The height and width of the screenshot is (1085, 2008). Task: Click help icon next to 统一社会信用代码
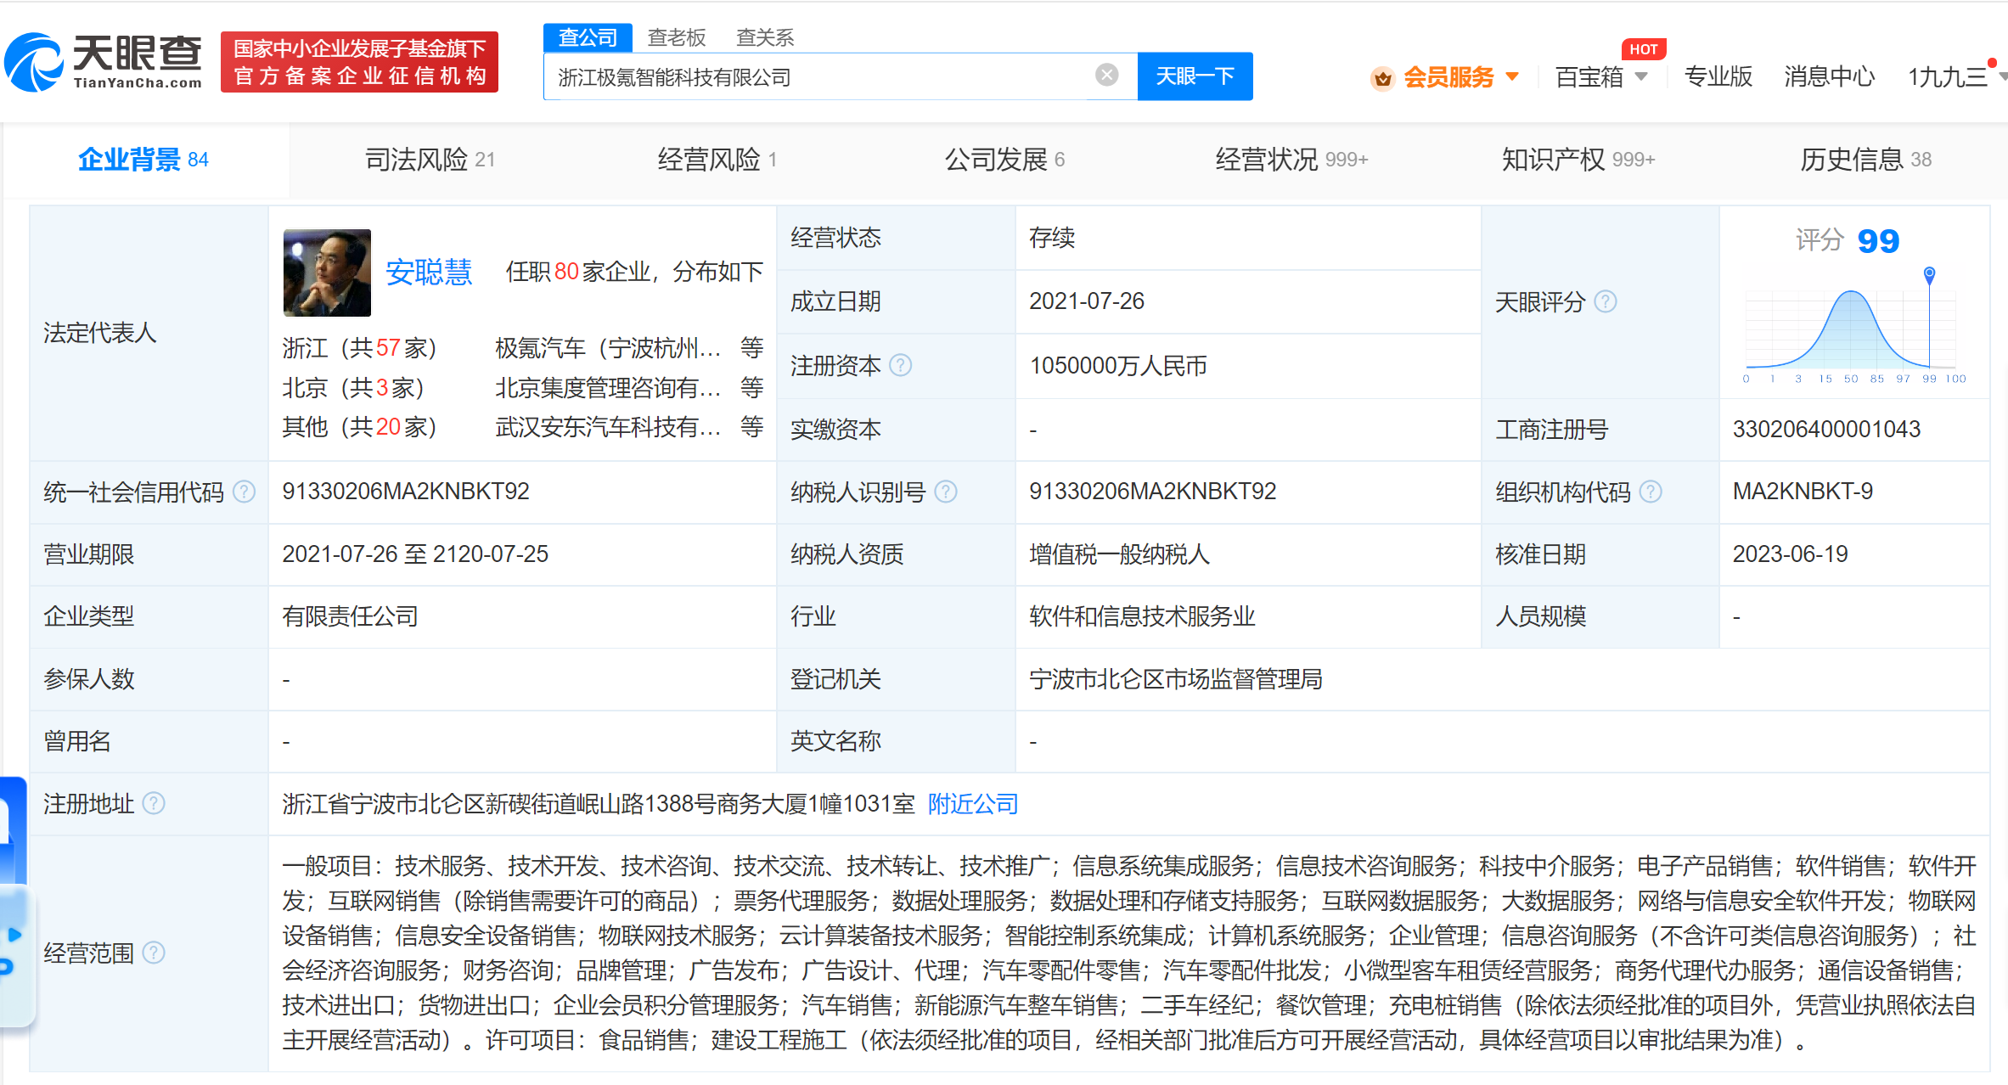244,492
